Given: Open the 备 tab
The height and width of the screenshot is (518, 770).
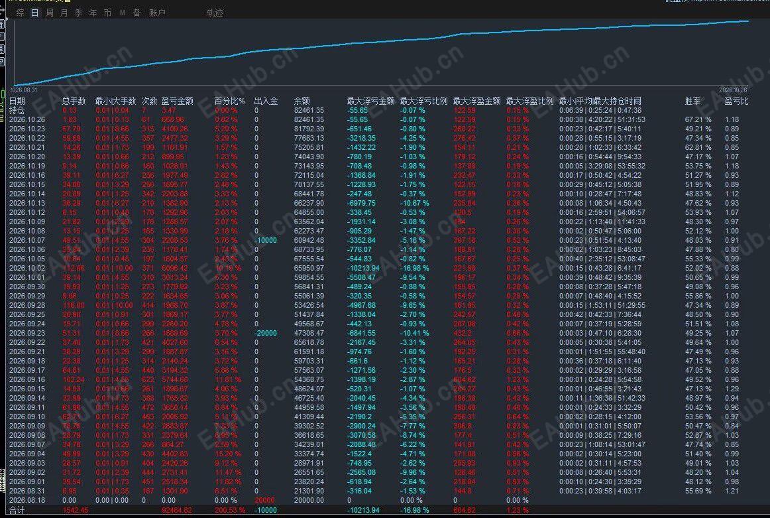Looking at the screenshot, I should pyautogui.click(x=137, y=13).
